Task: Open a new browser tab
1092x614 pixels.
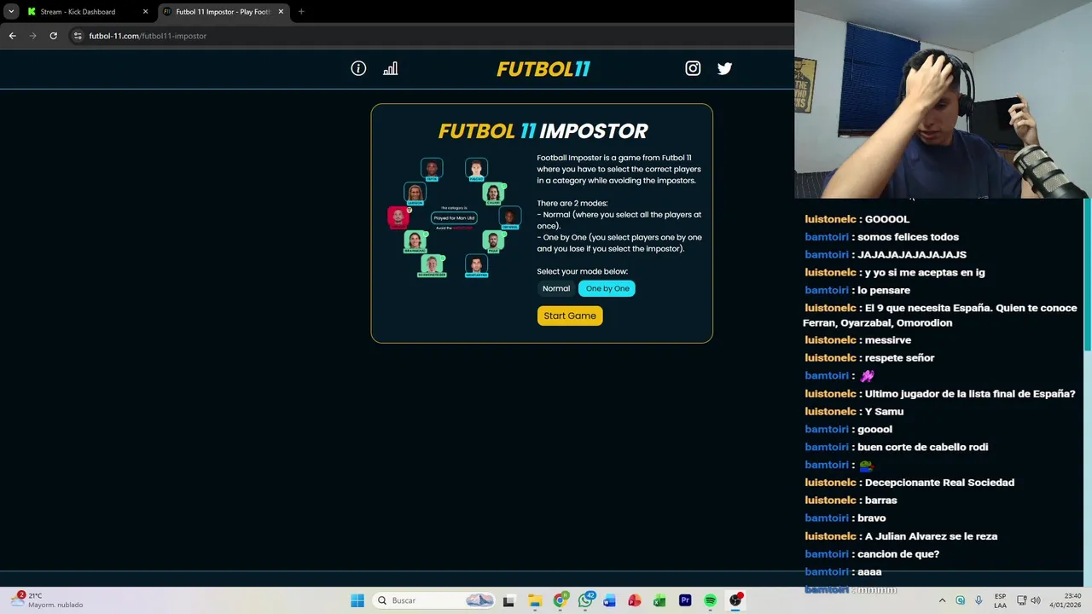Action: [x=301, y=12]
